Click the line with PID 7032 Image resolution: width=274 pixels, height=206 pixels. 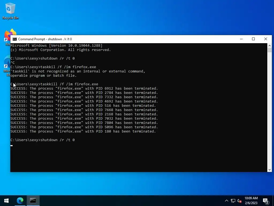[84, 118]
